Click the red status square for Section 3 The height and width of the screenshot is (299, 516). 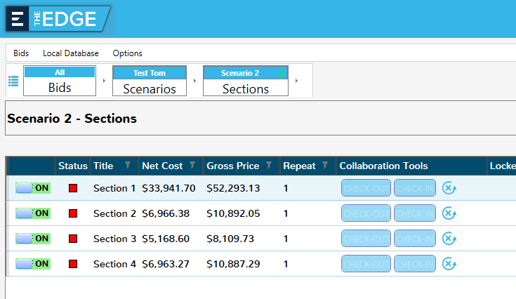click(73, 239)
